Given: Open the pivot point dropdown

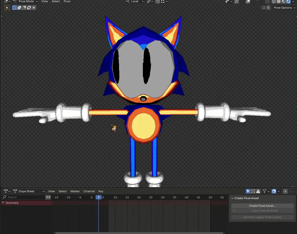Looking at the screenshot, I should coord(150,2).
